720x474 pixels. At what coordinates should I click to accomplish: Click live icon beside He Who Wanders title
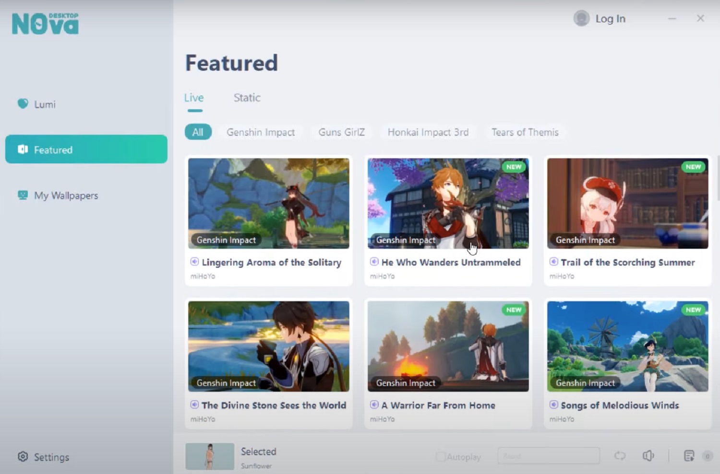pos(374,262)
